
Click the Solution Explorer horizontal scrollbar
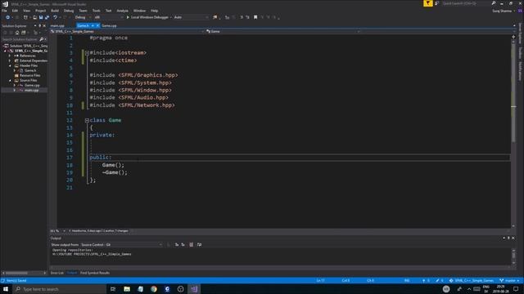(x=24, y=273)
